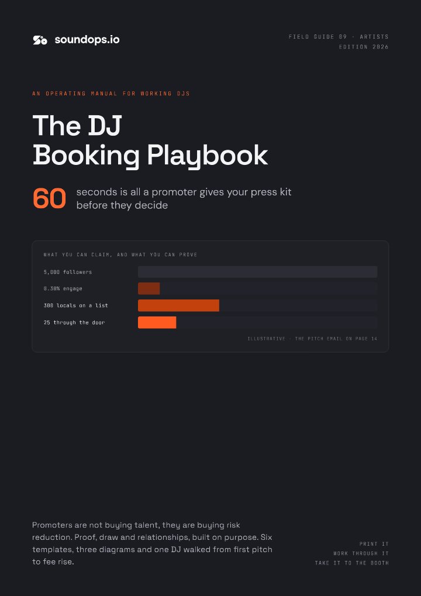Click the '25 through the door' label
The height and width of the screenshot is (596, 421).
coord(74,323)
